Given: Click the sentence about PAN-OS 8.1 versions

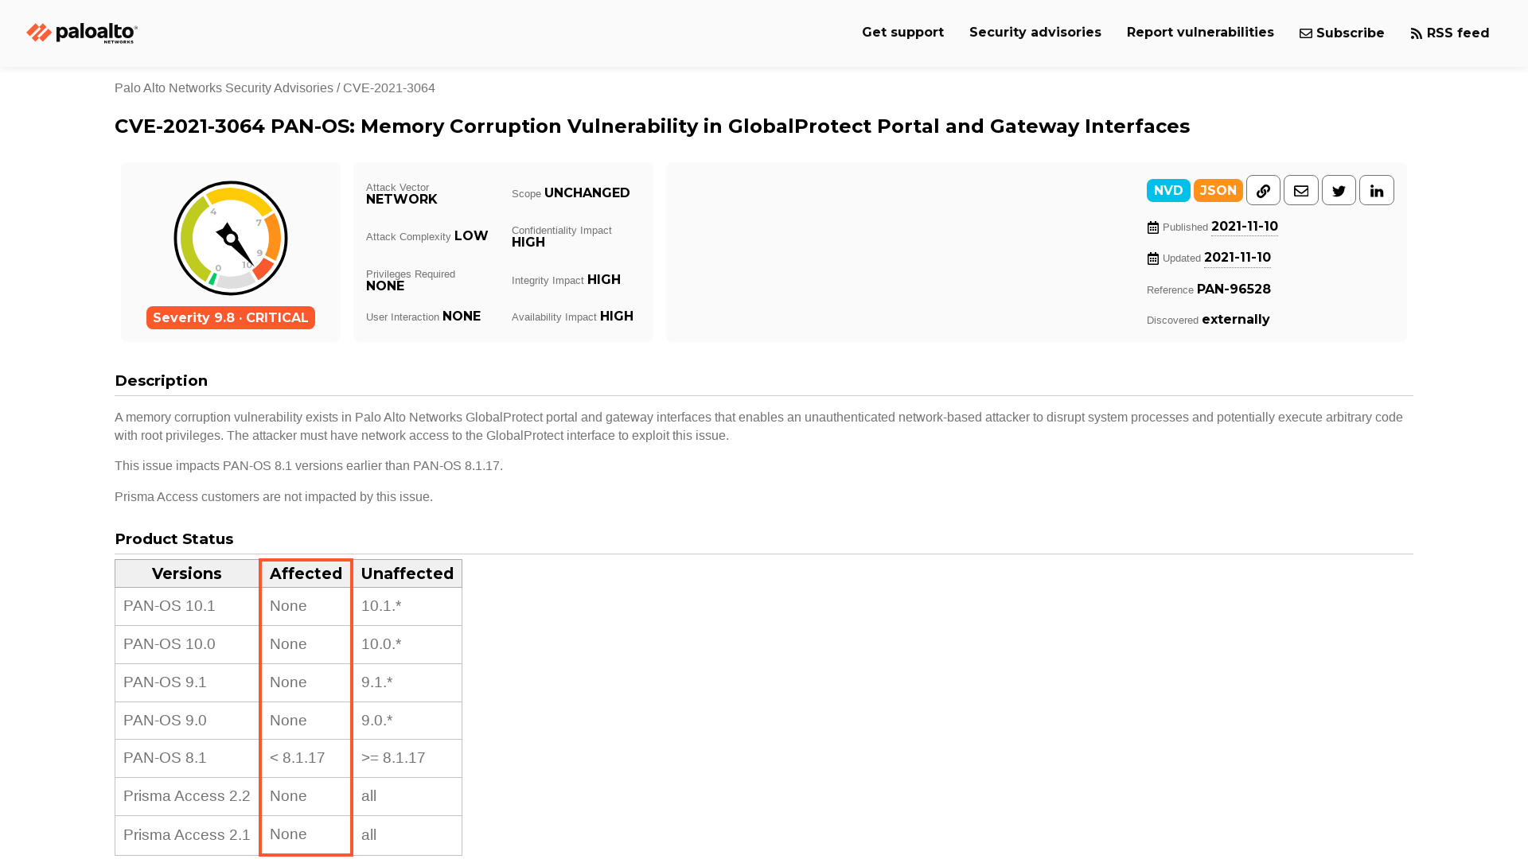Looking at the screenshot, I should pyautogui.click(x=309, y=466).
